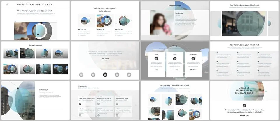Click list number 03 on numbered slide
The width and height of the screenshot is (280, 121).
258,52
